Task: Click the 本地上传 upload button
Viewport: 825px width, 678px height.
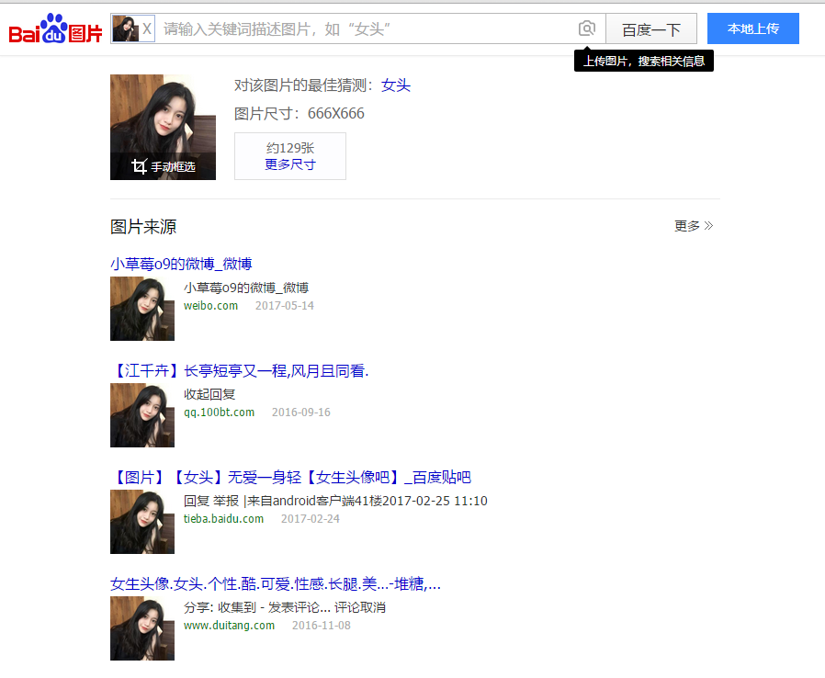Action: (752, 28)
